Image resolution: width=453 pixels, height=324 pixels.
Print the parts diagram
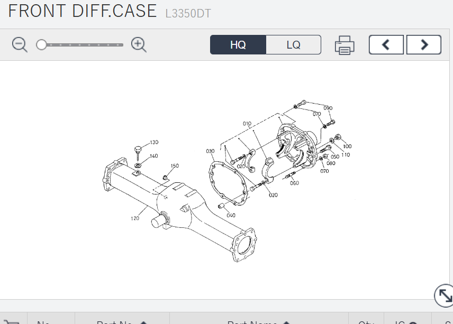coord(344,45)
